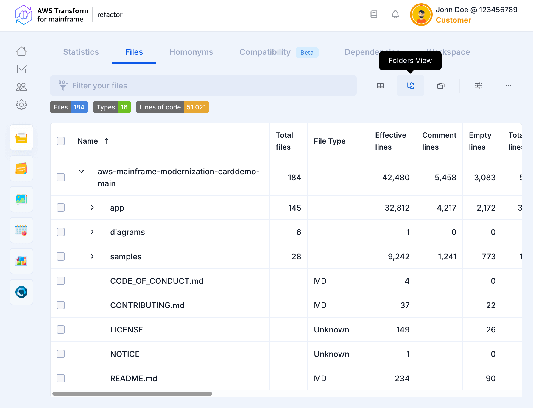Expand the app folder
The width and height of the screenshot is (533, 408).
tap(92, 208)
